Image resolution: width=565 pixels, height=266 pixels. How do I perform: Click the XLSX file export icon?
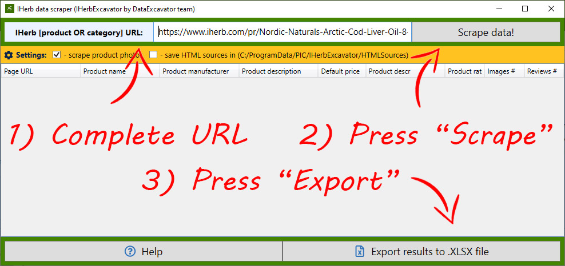[359, 251]
